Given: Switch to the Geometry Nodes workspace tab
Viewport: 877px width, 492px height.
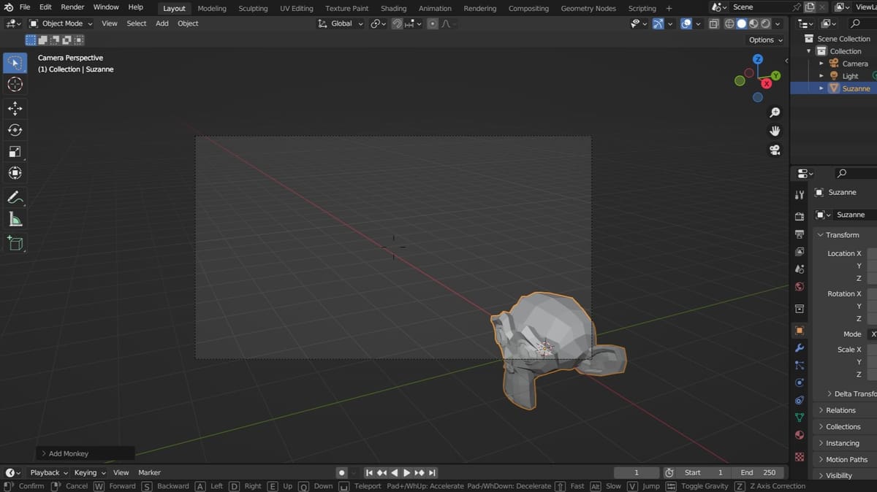Looking at the screenshot, I should coord(588,8).
